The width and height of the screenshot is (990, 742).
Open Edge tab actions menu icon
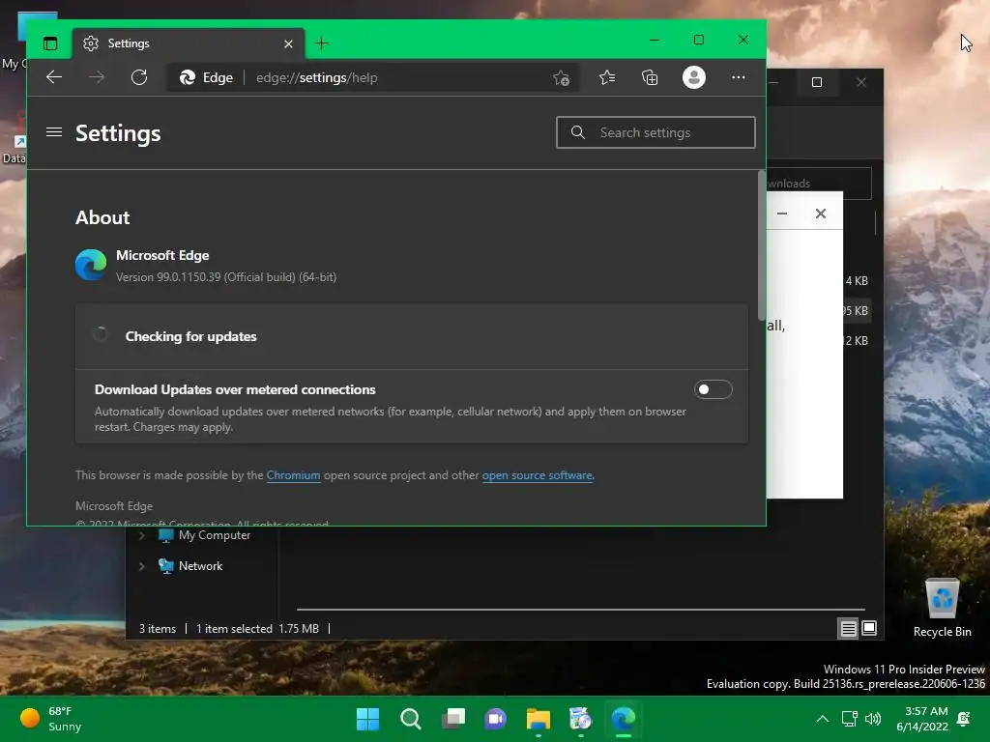[x=50, y=43]
